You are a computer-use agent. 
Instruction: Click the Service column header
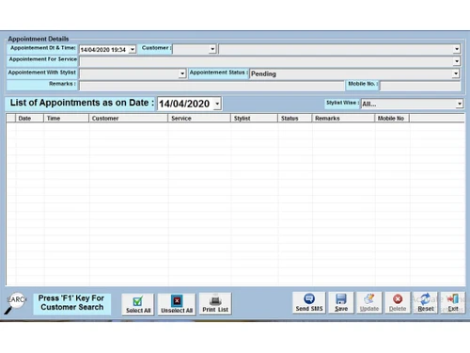[199, 119]
